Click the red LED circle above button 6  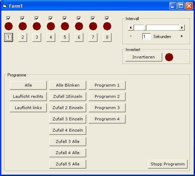[x=79, y=26]
